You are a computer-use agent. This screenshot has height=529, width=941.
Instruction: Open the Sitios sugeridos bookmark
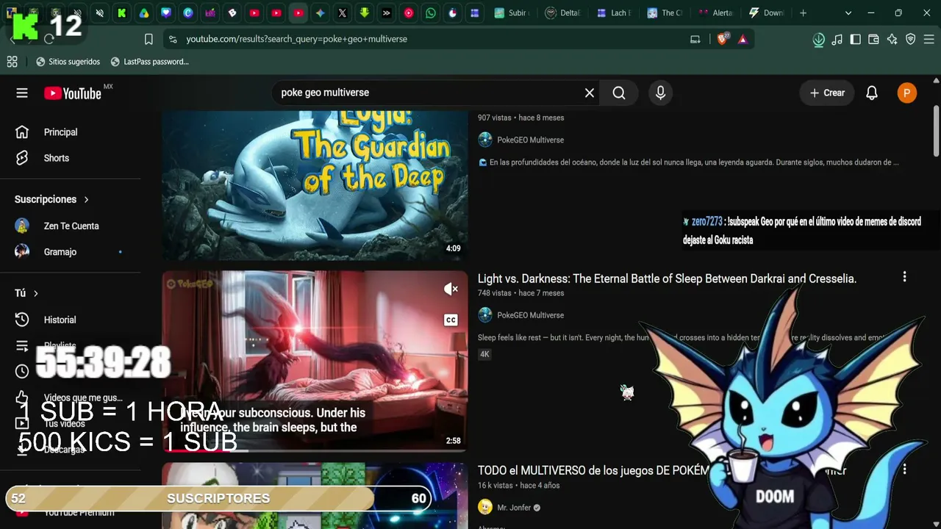click(x=68, y=62)
